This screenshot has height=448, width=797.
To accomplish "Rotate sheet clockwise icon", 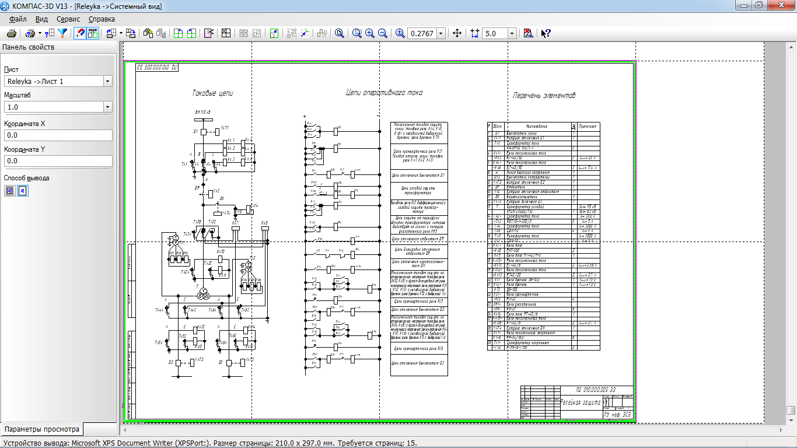I will coord(191,33).
